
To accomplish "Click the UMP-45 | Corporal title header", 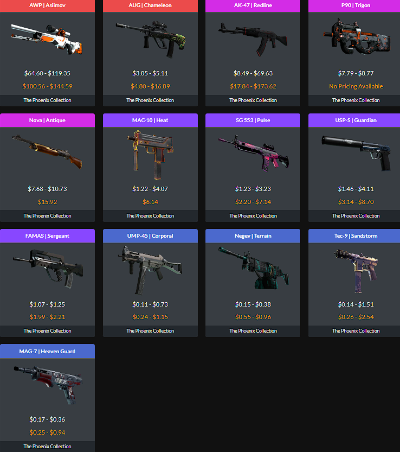I will (150, 236).
